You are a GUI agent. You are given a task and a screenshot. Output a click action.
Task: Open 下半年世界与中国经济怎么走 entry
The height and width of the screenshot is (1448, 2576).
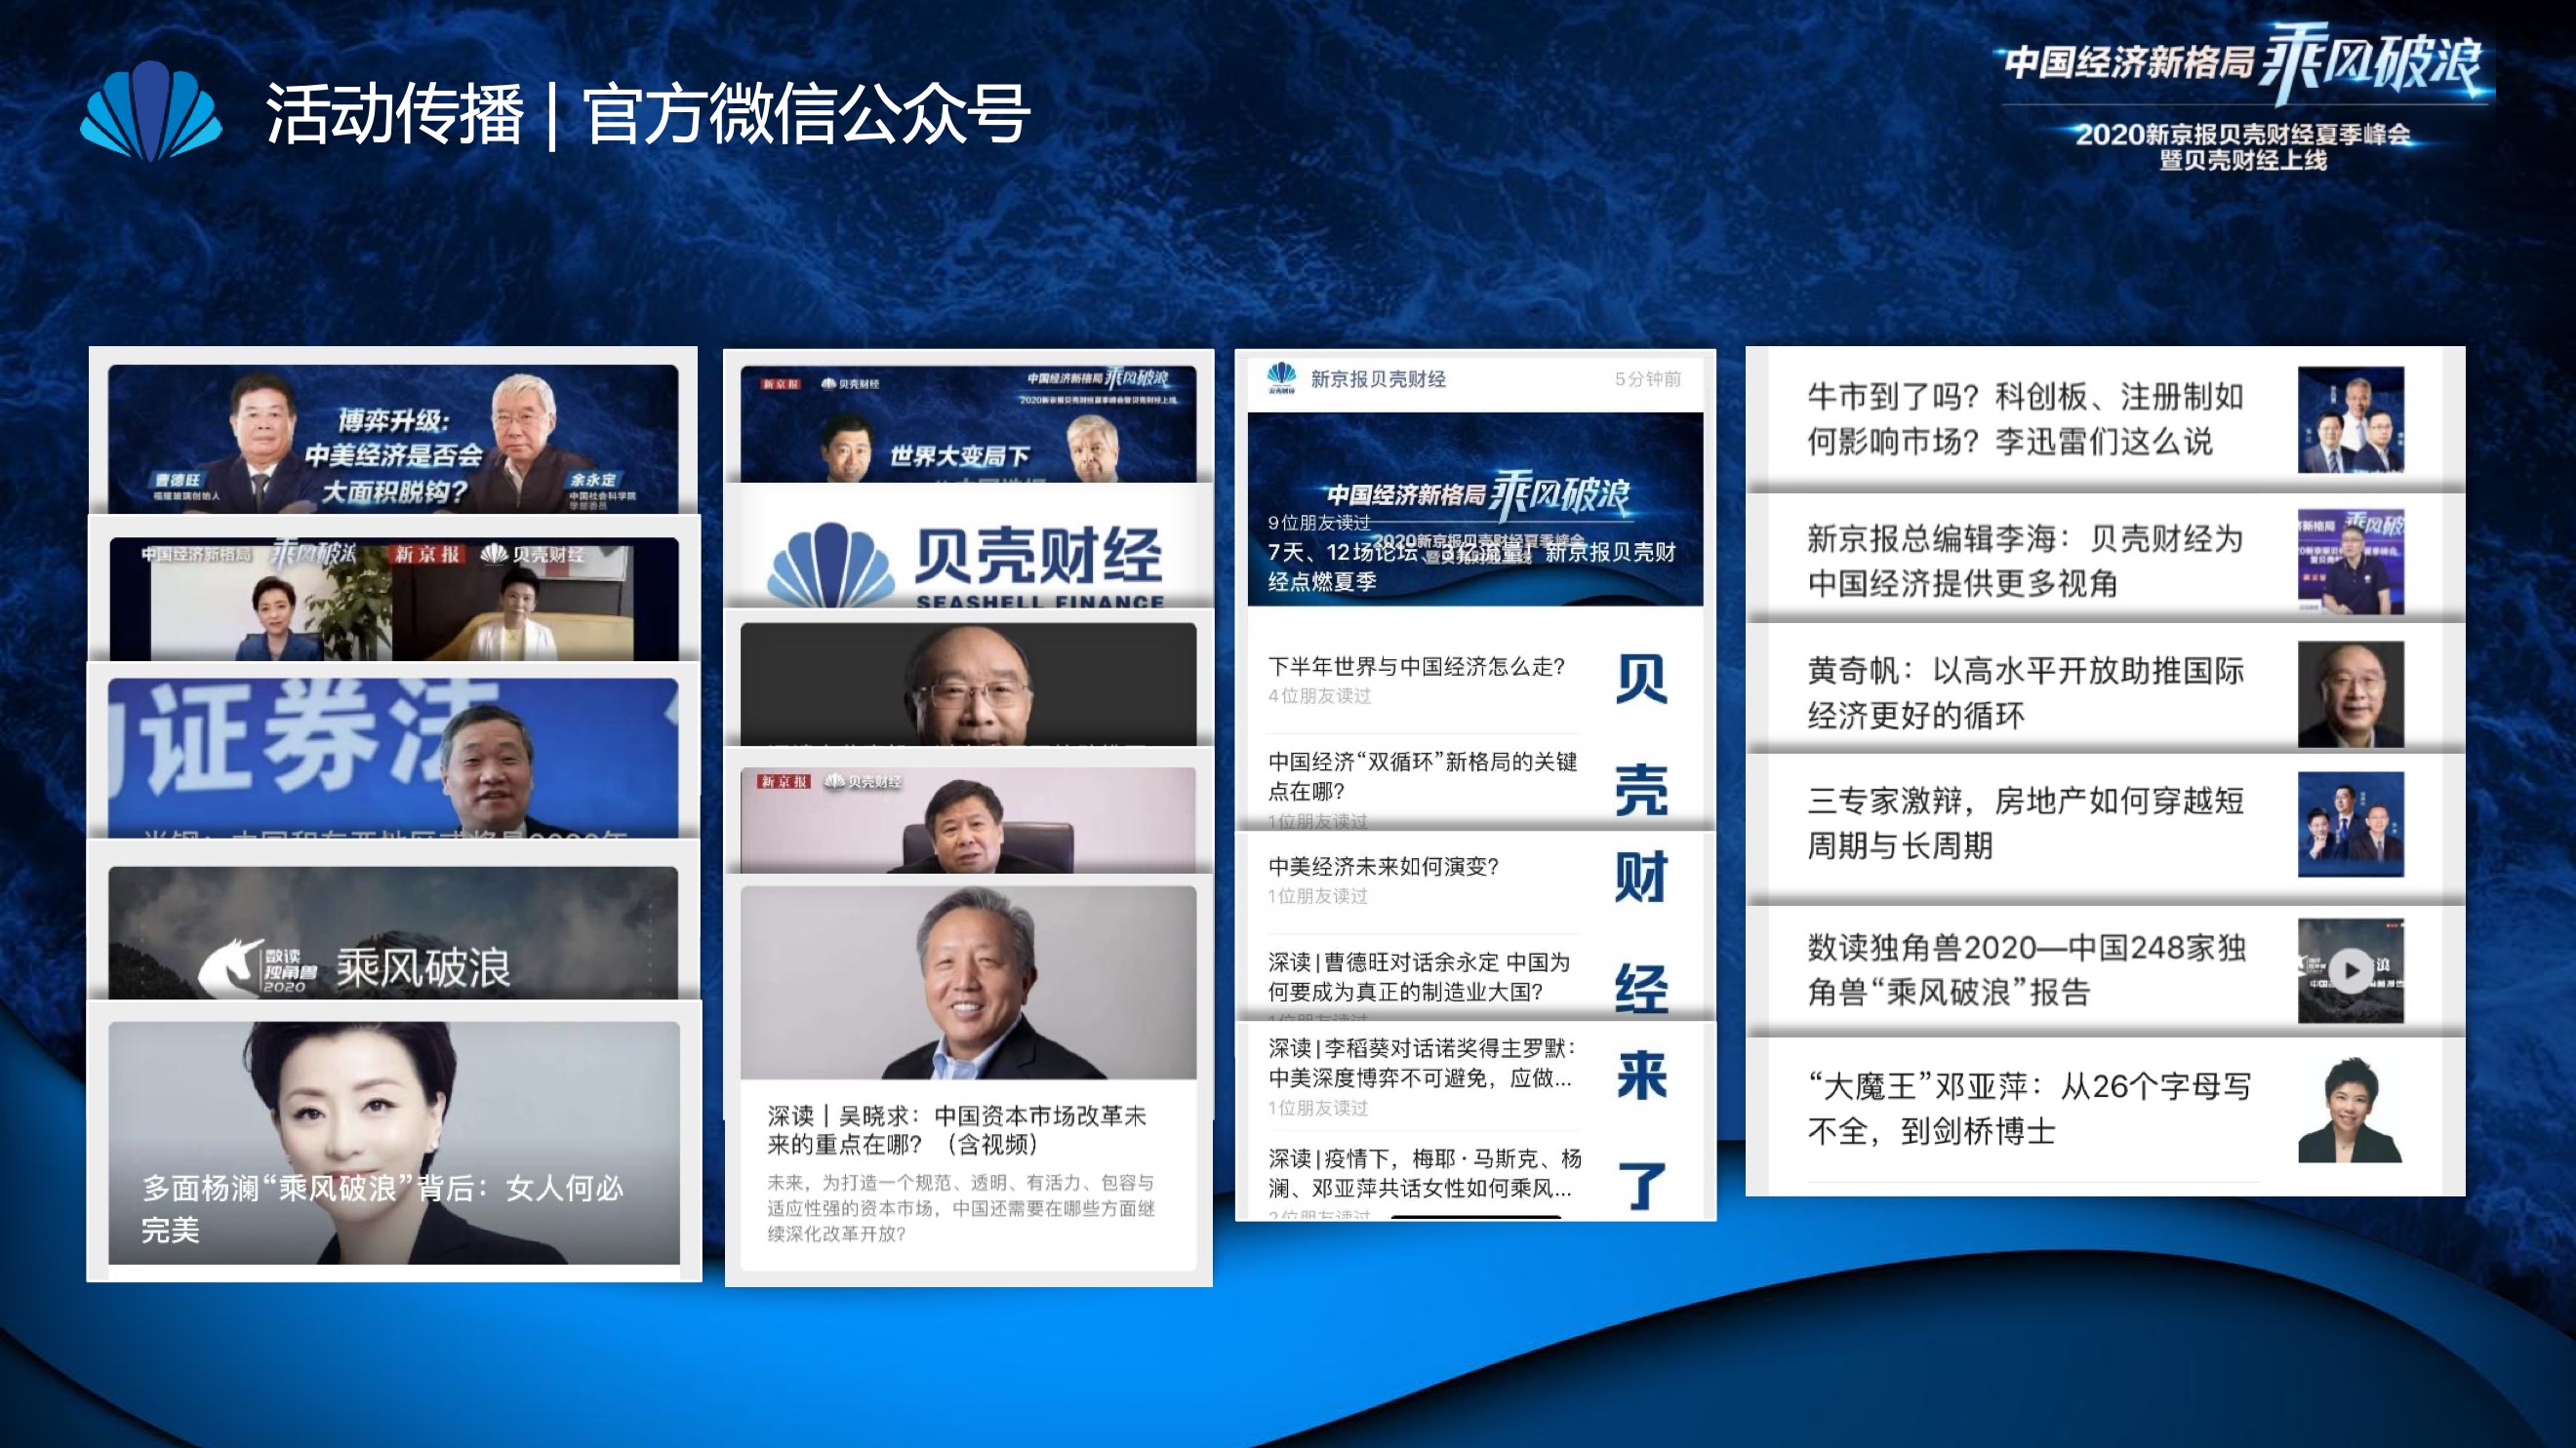tap(1415, 667)
